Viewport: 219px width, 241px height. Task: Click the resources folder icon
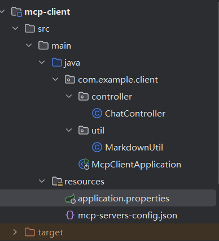(57, 182)
